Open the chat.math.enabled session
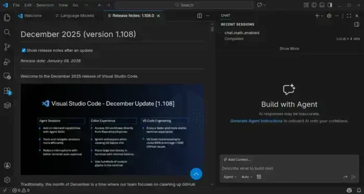Image resolution: width=364 pixels, height=194 pixels. pyautogui.click(x=290, y=36)
